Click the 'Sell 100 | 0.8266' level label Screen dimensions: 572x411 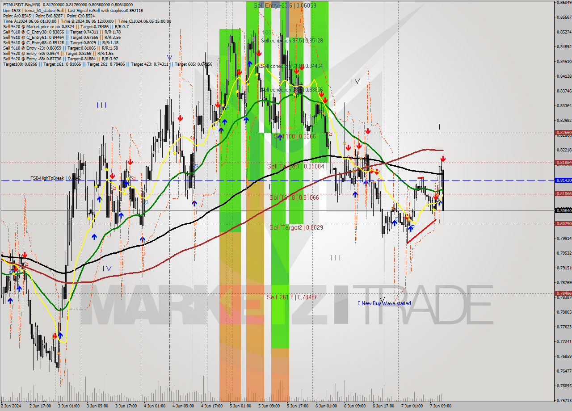coord(295,136)
